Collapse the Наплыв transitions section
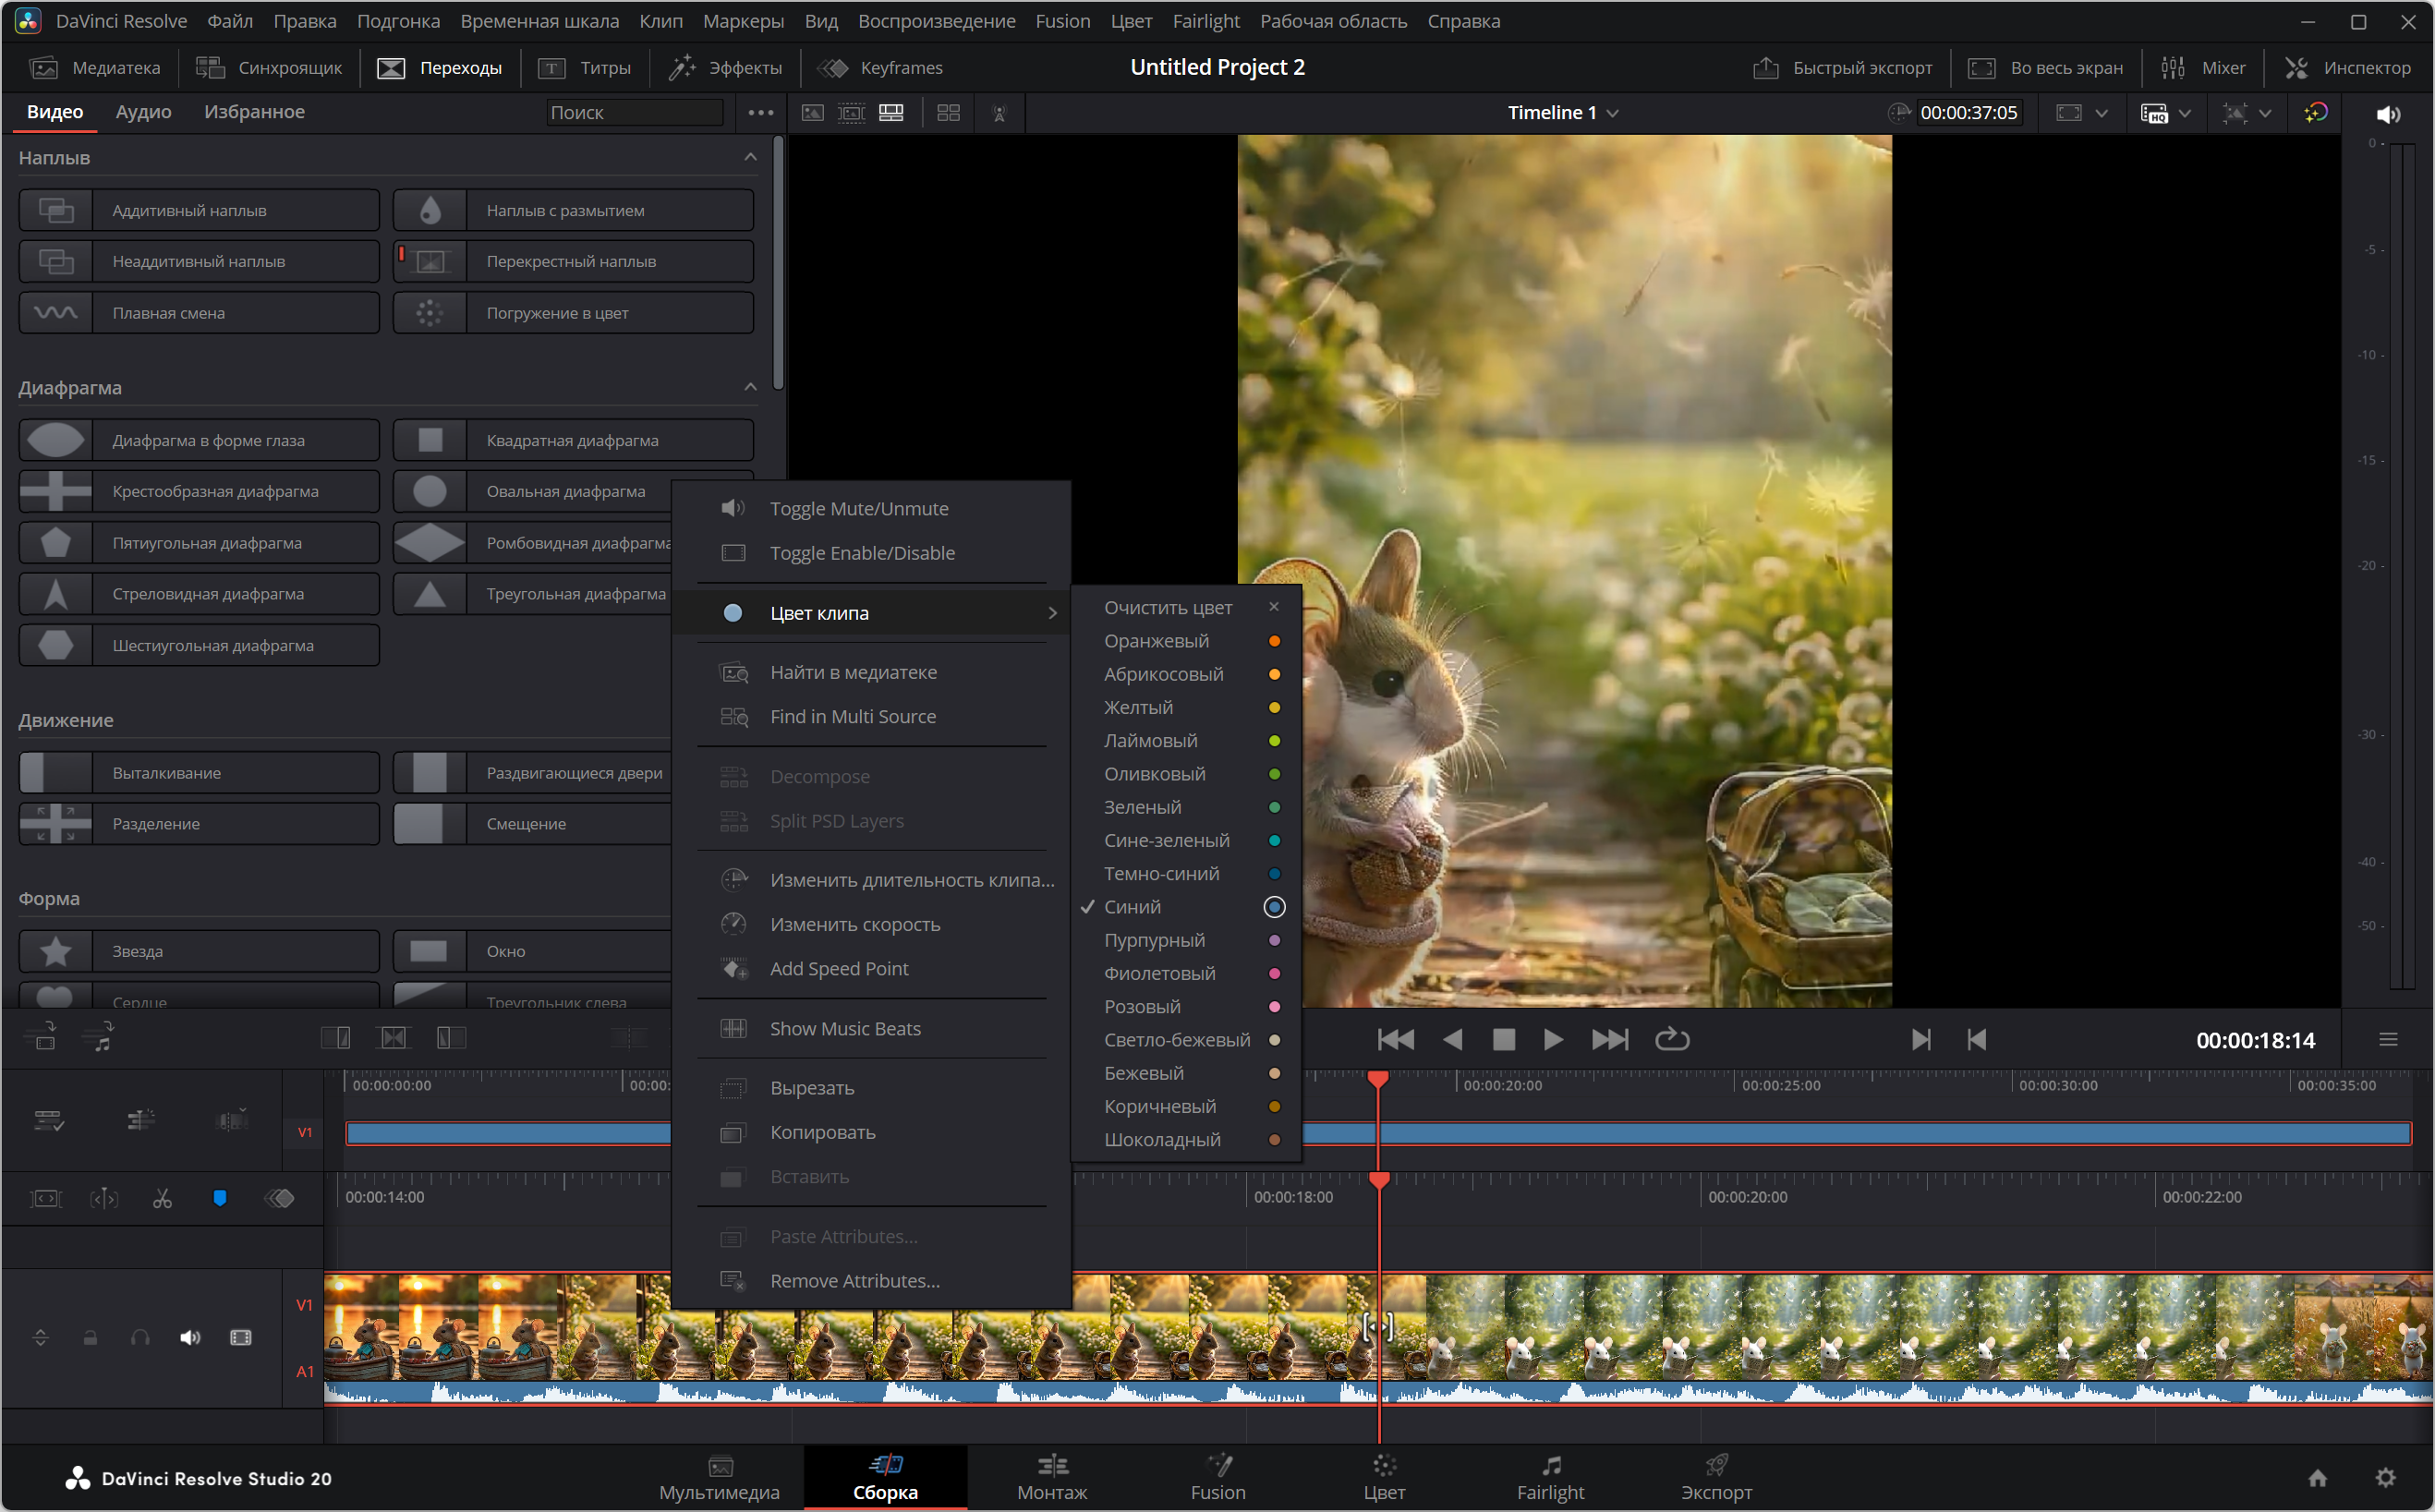This screenshot has height=1512, width=2435. point(750,158)
